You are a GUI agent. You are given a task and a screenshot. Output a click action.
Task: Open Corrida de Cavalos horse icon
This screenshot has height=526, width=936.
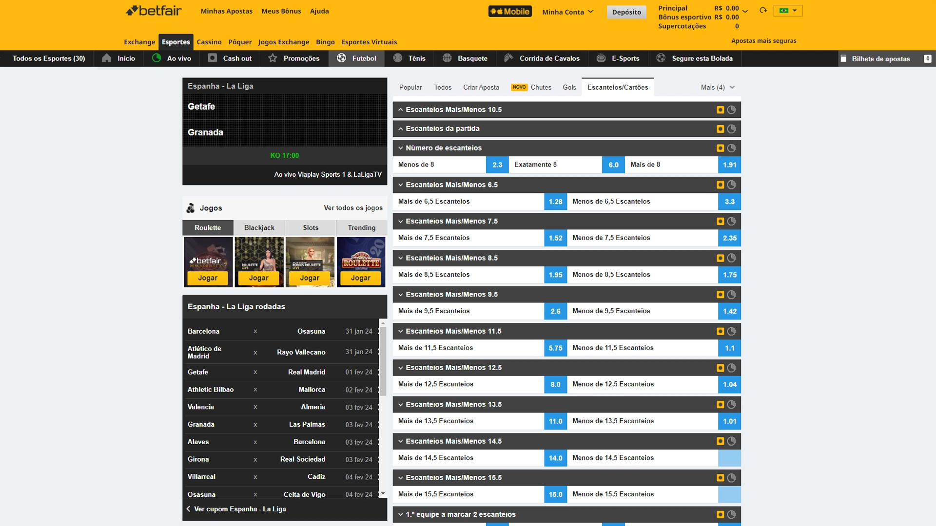[x=508, y=58]
